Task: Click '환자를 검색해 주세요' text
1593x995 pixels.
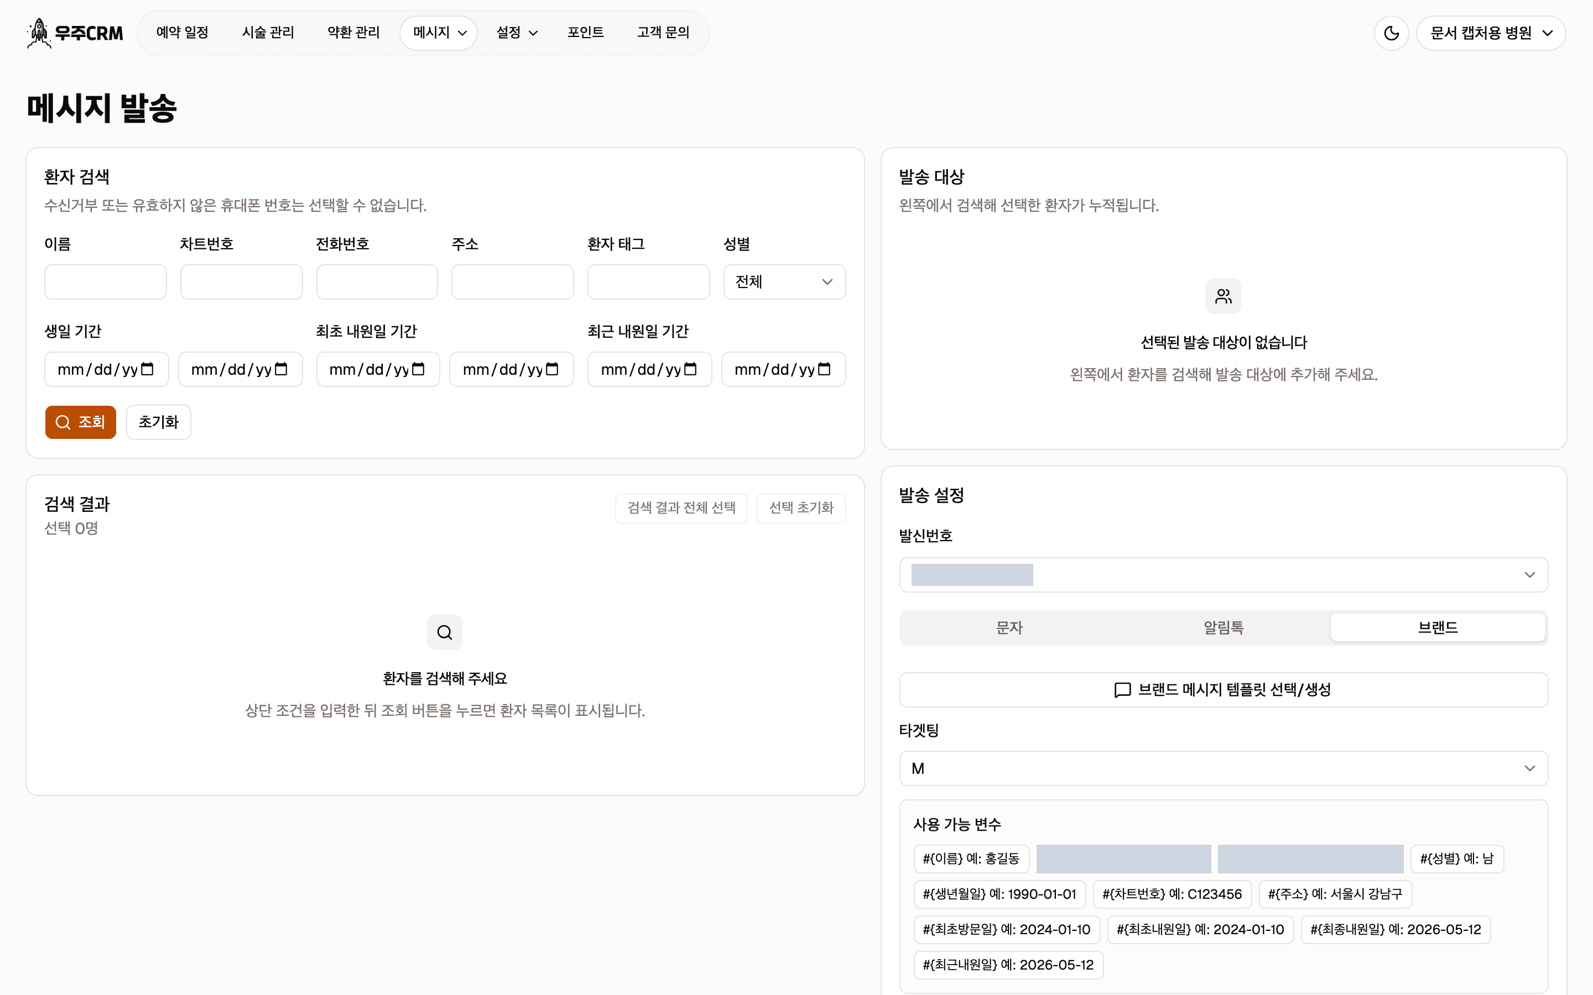Action: 444,679
